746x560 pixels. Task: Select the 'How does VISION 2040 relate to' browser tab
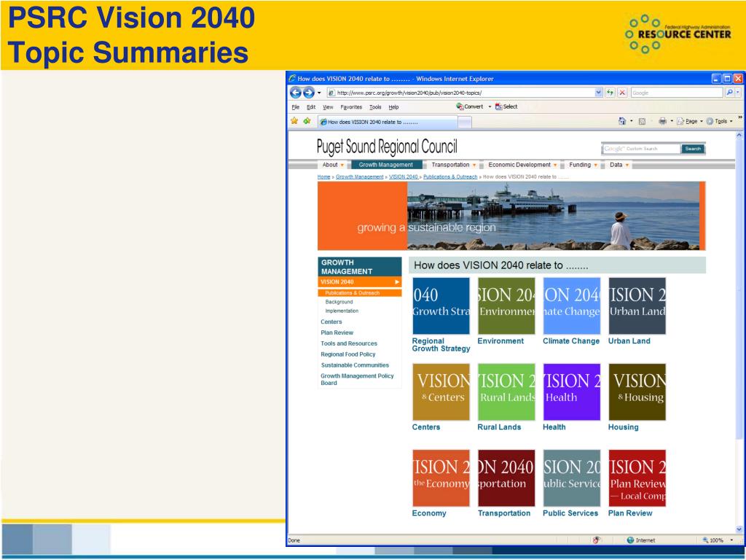coord(388,122)
